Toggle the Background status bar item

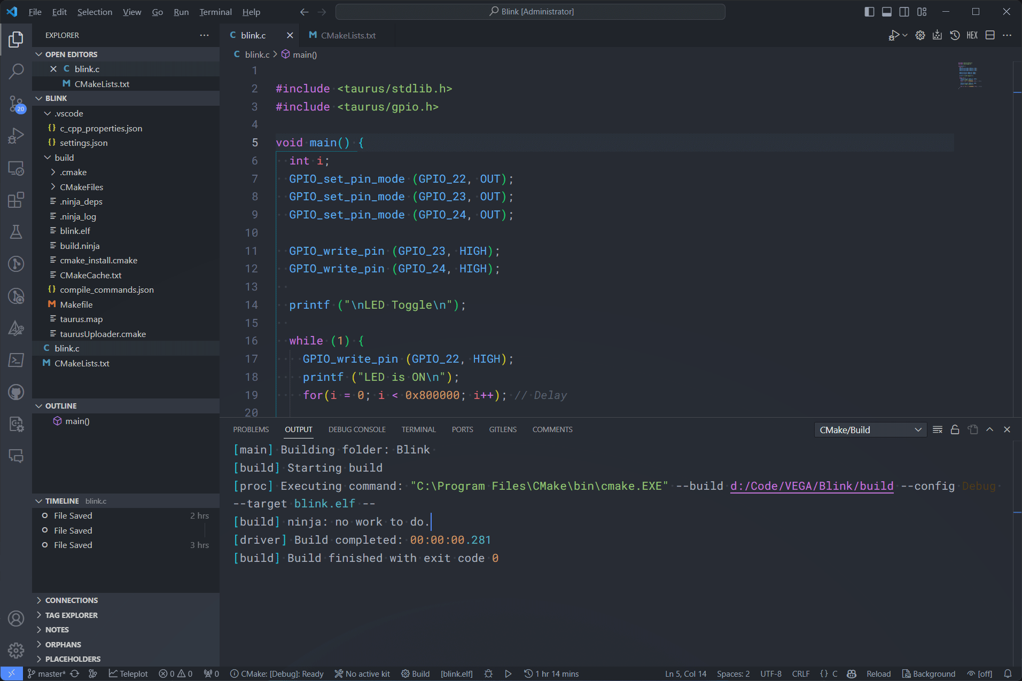pyautogui.click(x=929, y=674)
